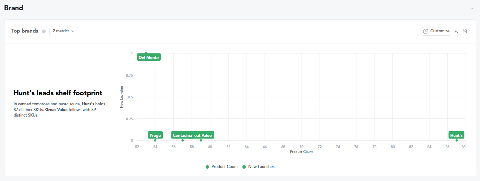Click the Prego scatter point dot
Image resolution: width=480 pixels, height=181 pixels.
pyautogui.click(x=155, y=140)
